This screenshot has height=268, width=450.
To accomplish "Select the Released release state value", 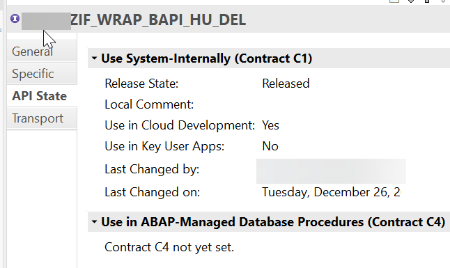I will (286, 84).
